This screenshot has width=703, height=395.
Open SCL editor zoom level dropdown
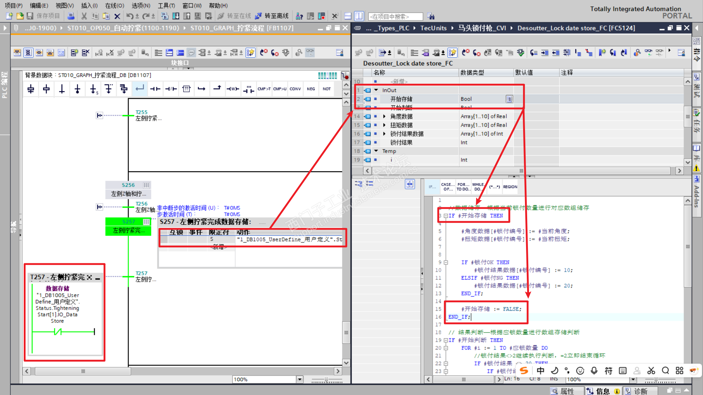633,380
